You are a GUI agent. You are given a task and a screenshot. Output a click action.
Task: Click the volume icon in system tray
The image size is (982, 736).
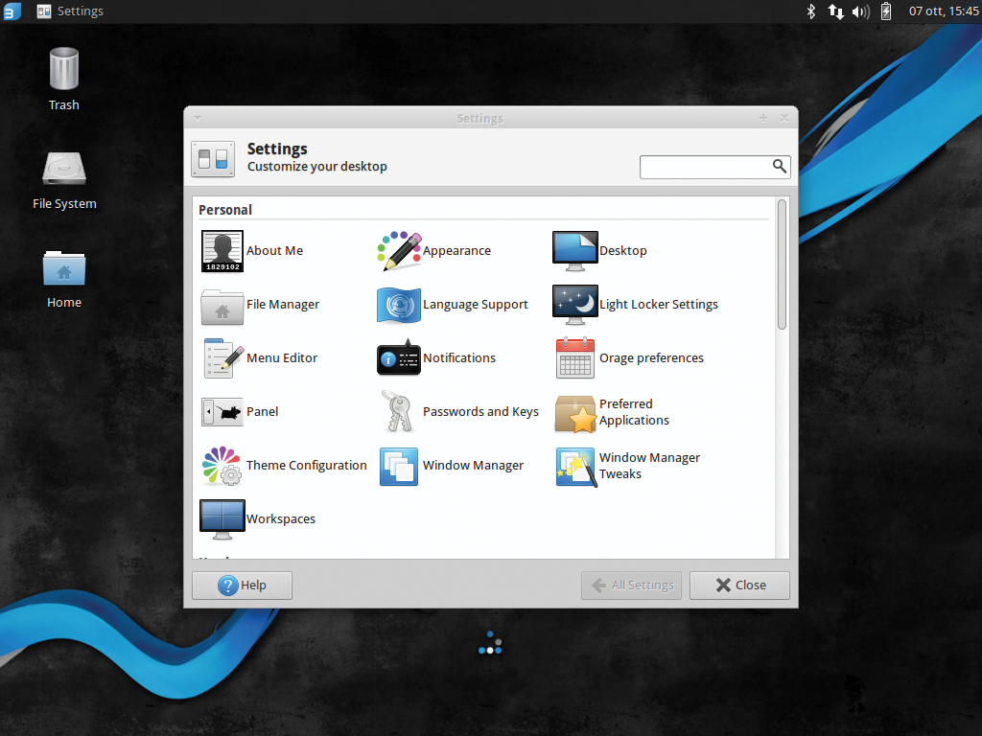(x=860, y=11)
